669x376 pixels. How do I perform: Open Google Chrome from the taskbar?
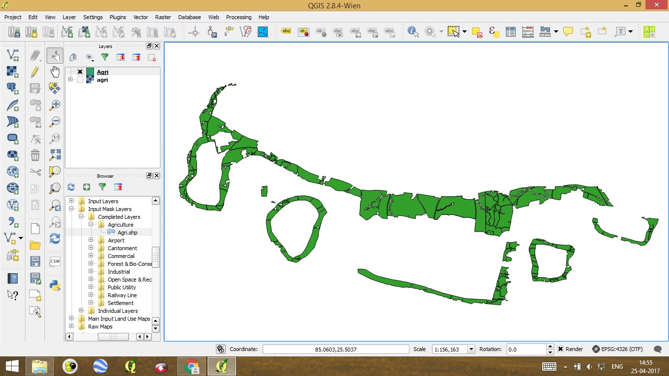pyautogui.click(x=191, y=366)
